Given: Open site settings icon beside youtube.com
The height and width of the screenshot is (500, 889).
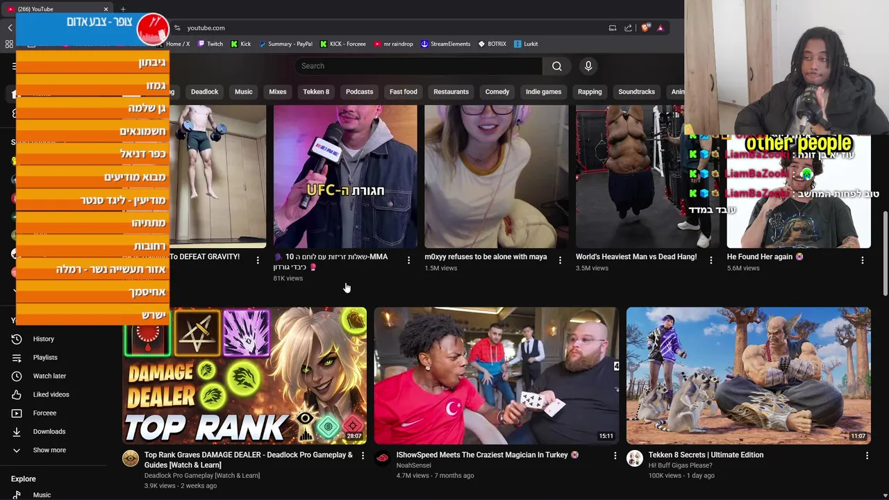Looking at the screenshot, I should pos(177,28).
